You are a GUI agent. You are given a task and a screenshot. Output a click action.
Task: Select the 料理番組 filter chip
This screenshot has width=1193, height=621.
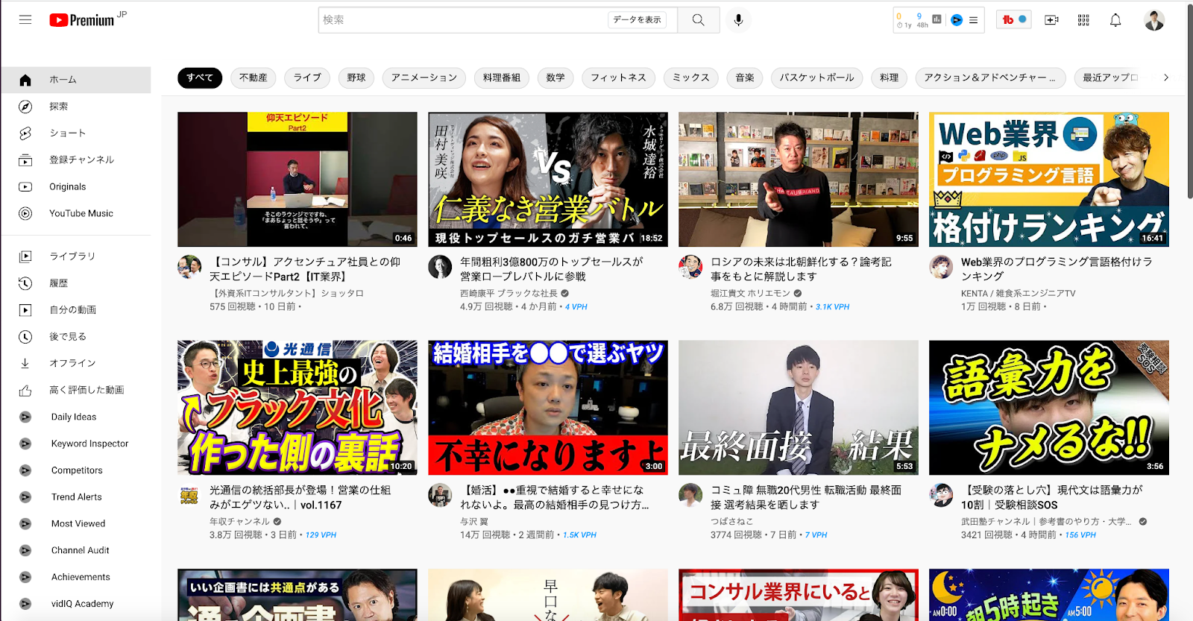point(501,78)
